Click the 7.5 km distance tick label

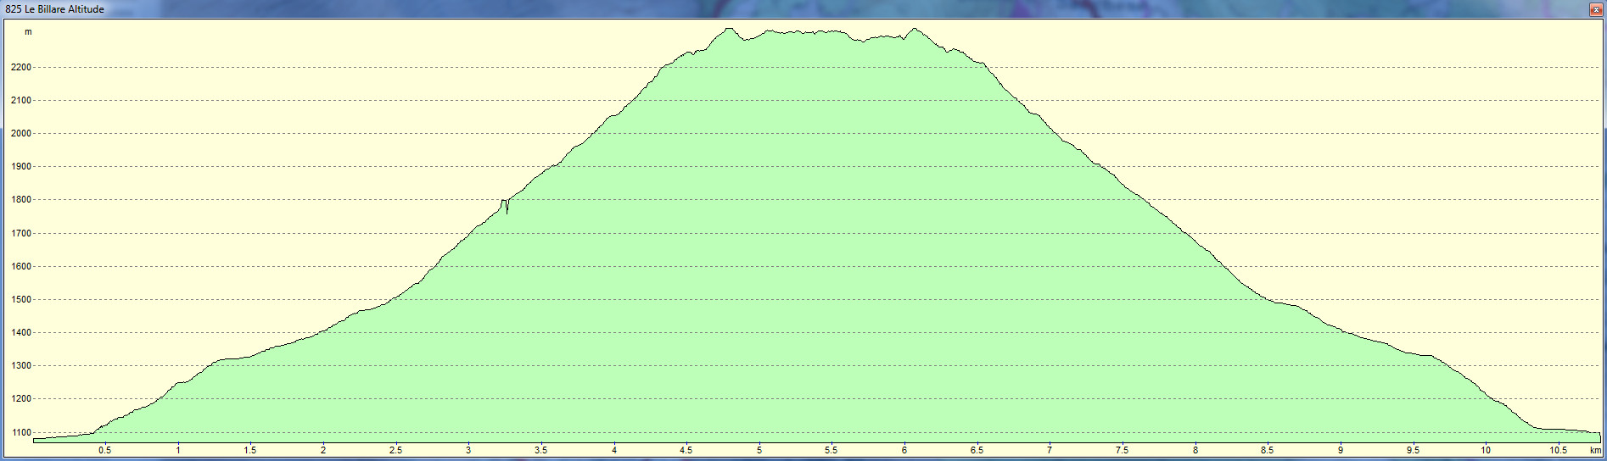pyautogui.click(x=1122, y=450)
